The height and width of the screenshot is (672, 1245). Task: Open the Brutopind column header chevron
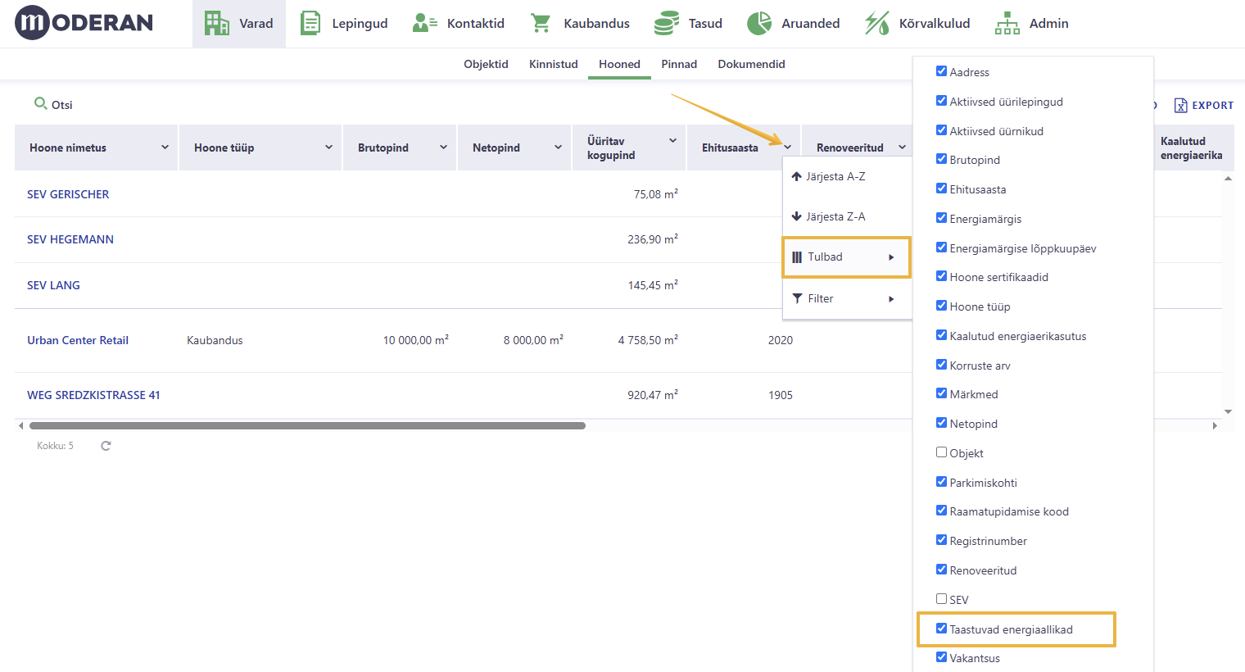pos(443,148)
